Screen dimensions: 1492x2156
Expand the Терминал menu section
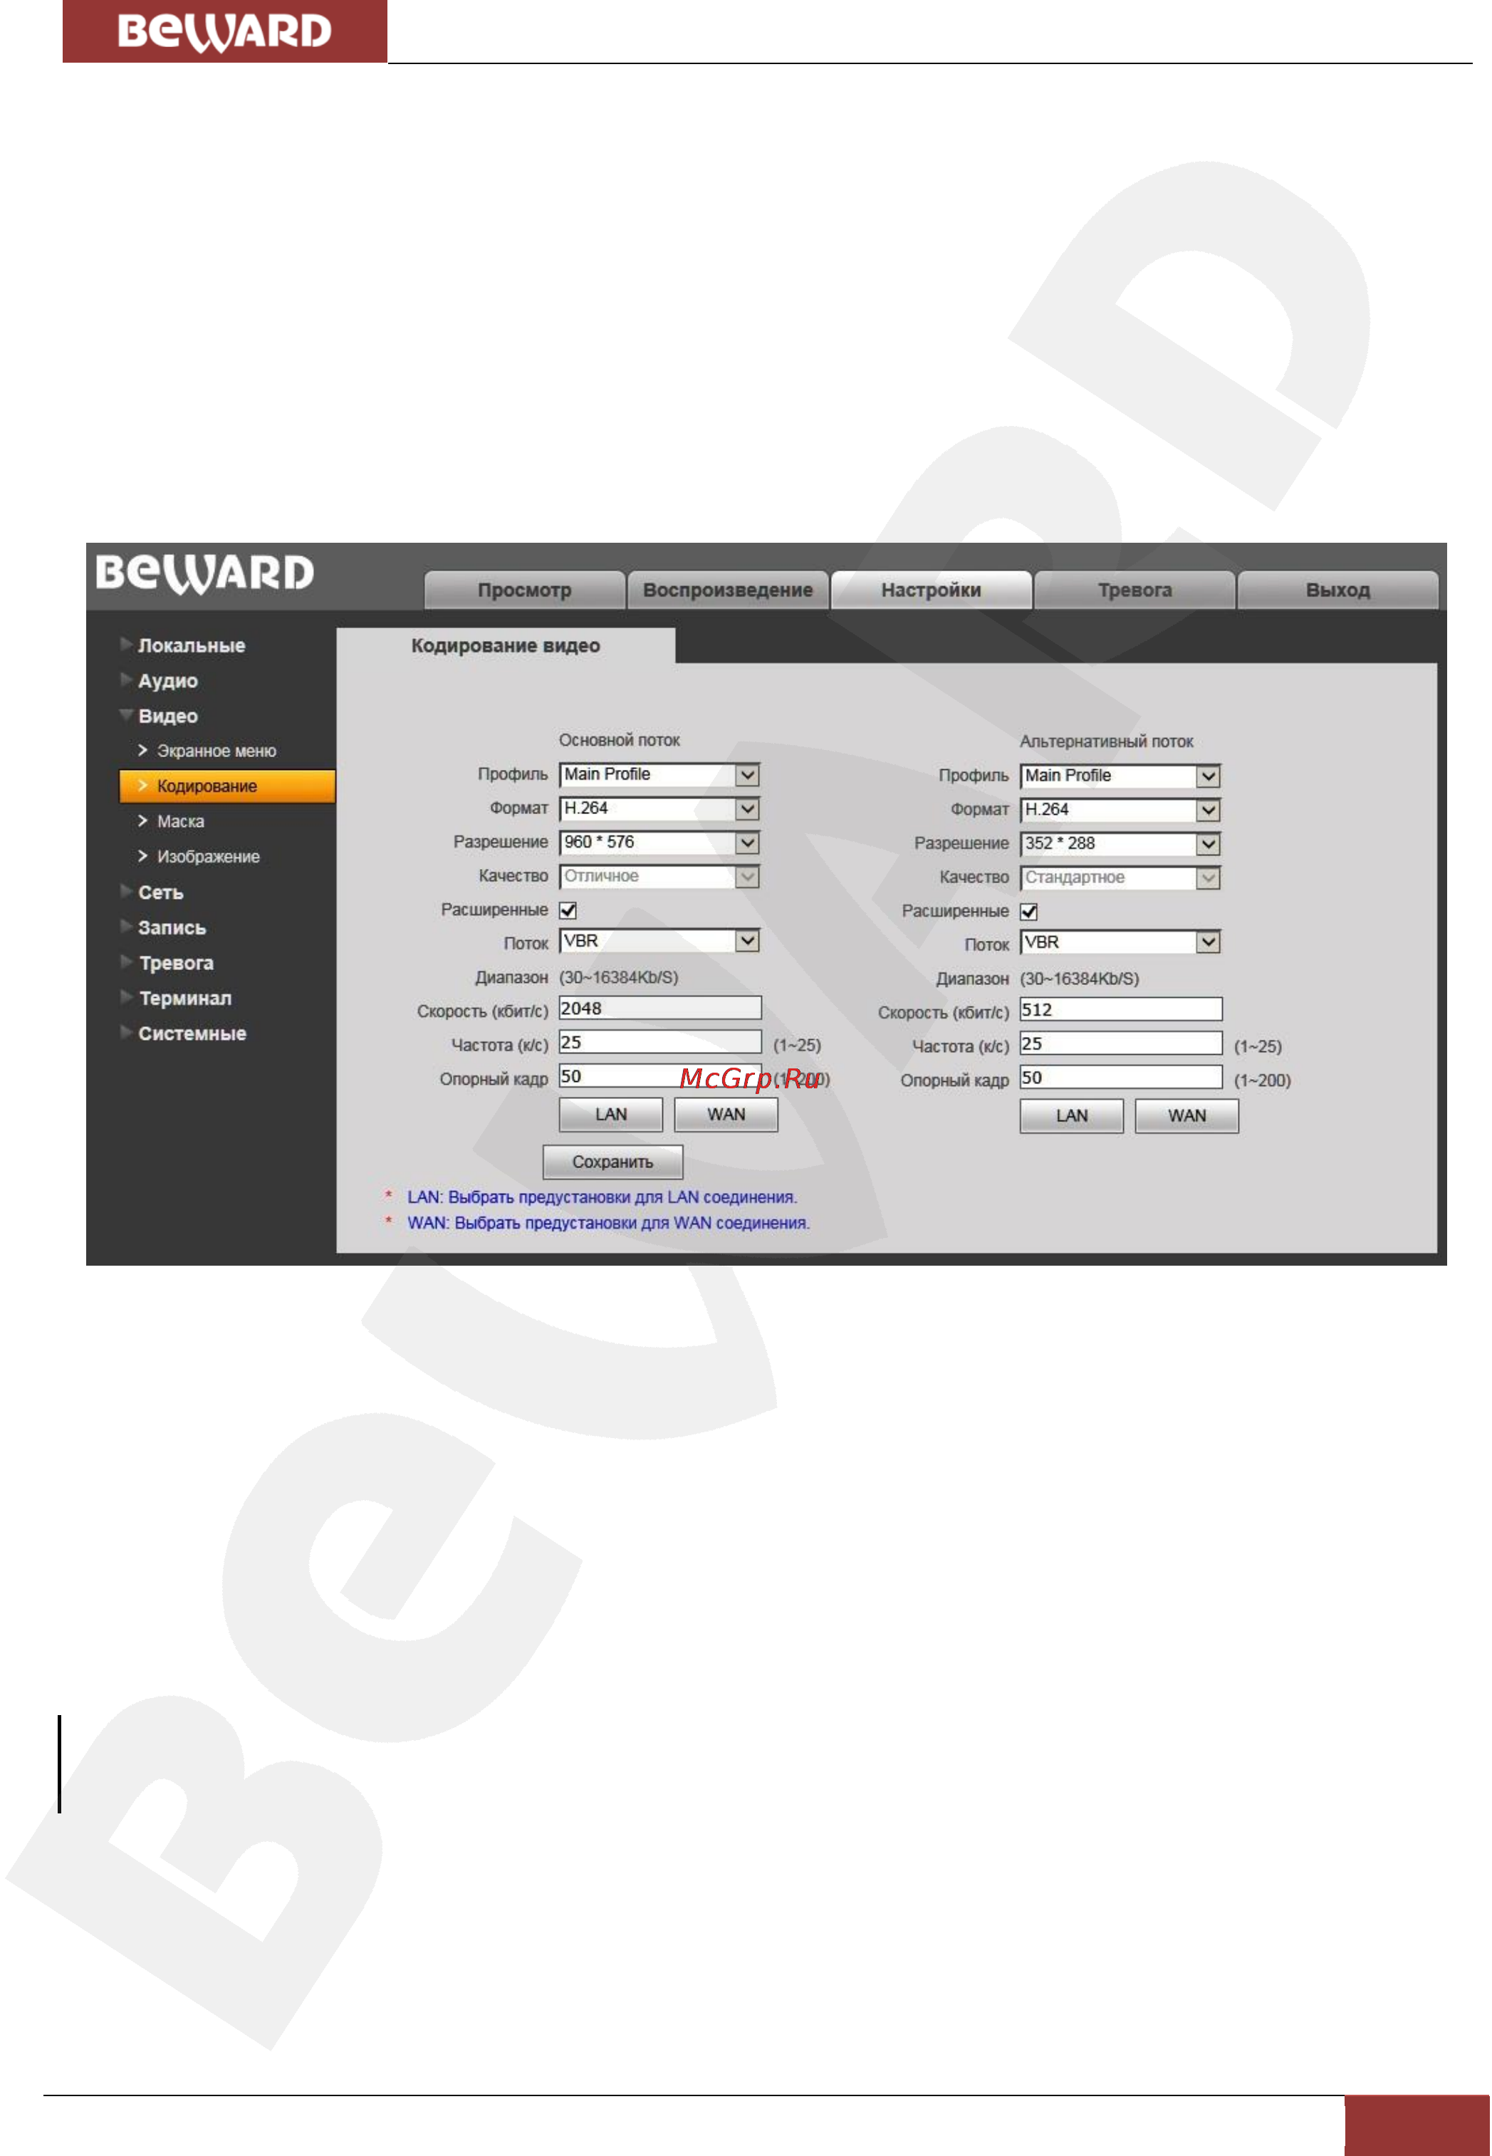tap(184, 999)
